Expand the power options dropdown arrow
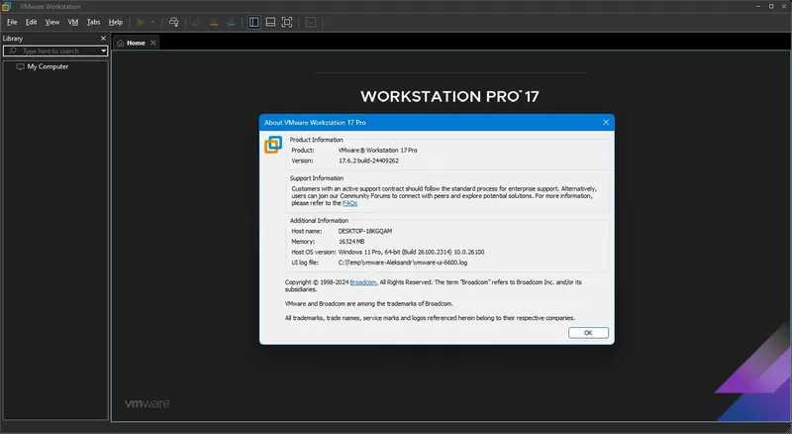Image resolution: width=792 pixels, height=434 pixels. tap(152, 22)
